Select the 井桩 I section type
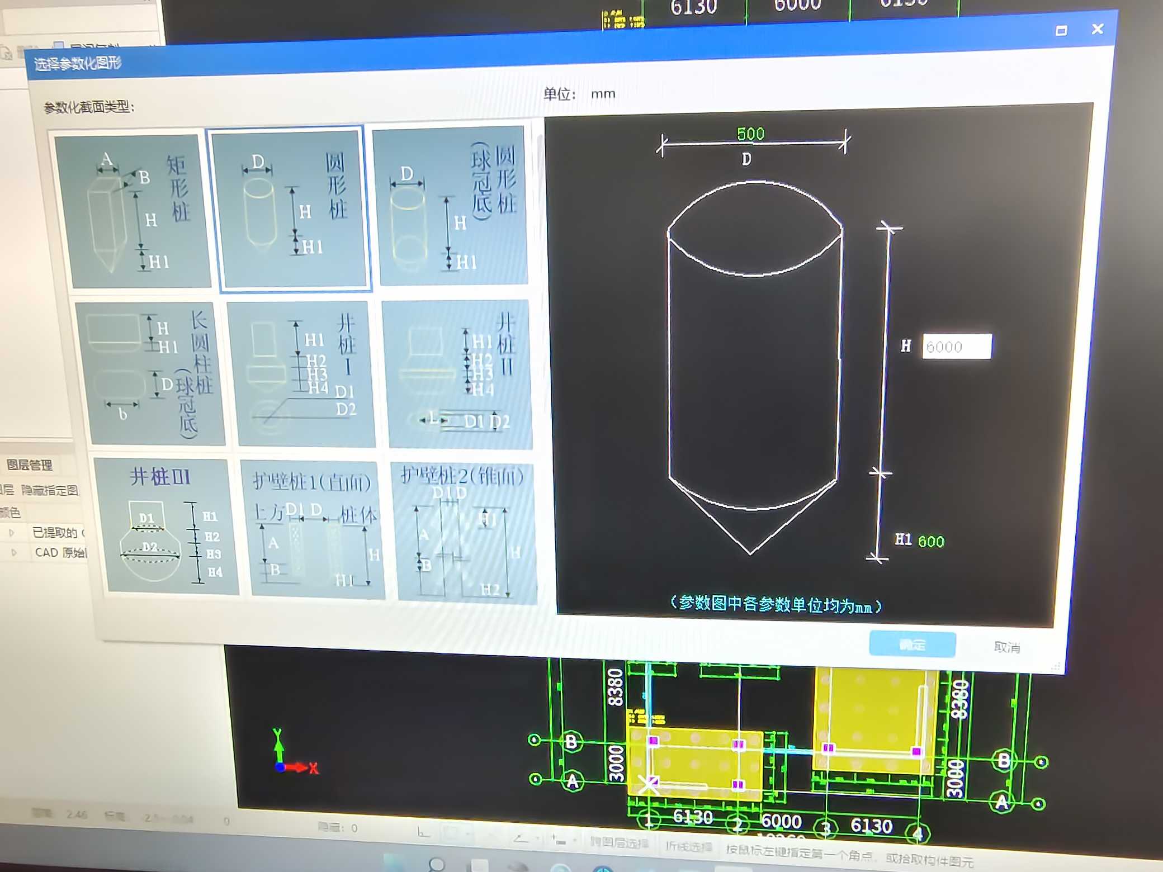1163x872 pixels. (x=303, y=373)
